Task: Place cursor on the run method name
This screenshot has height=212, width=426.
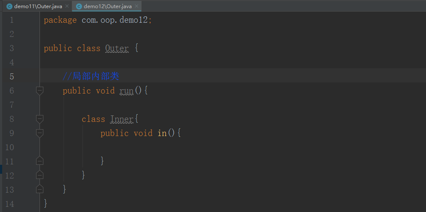Action: tap(126, 91)
